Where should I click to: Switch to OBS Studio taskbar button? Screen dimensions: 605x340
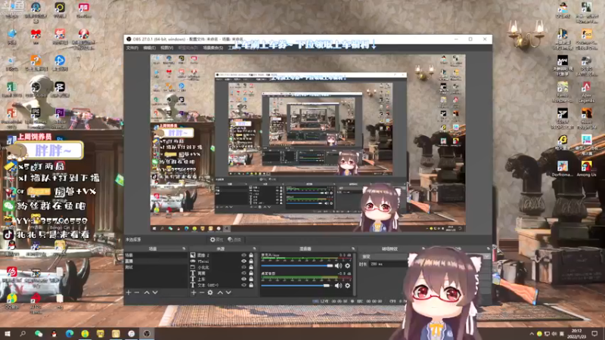[147, 333]
